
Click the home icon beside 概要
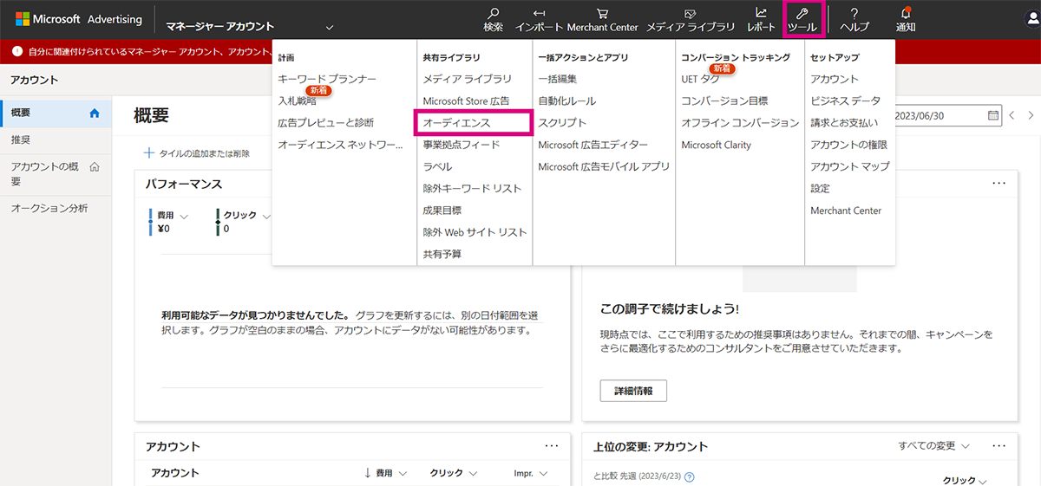tap(95, 113)
